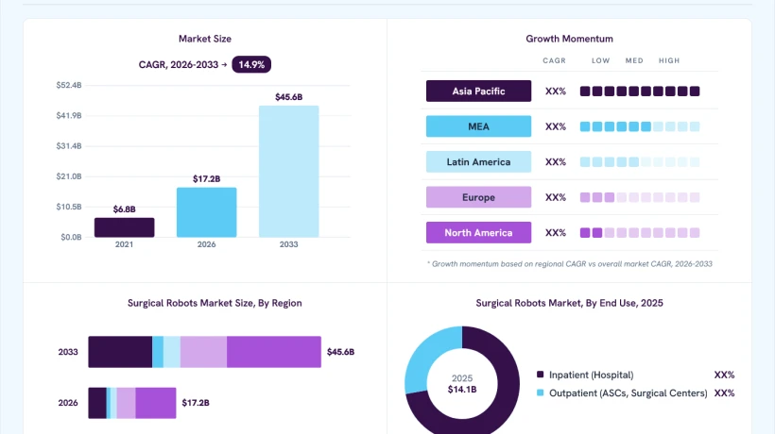Click the CAGR column header

(554, 60)
